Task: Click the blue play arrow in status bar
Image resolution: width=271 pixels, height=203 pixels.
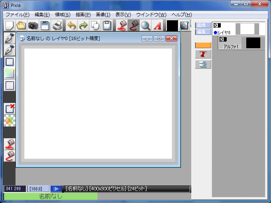Action: (56, 189)
